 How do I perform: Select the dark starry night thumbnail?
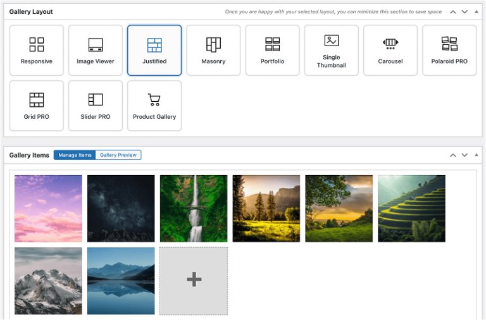click(121, 209)
